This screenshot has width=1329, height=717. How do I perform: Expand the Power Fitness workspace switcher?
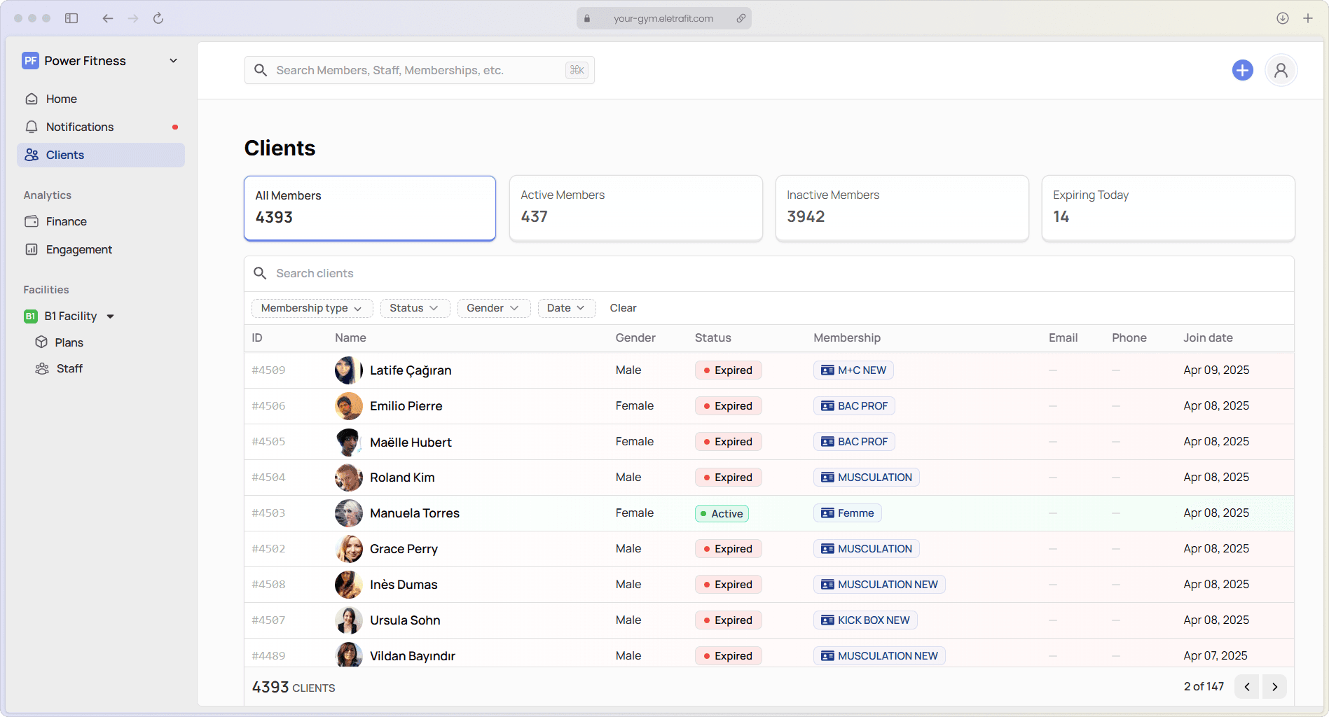tap(173, 61)
